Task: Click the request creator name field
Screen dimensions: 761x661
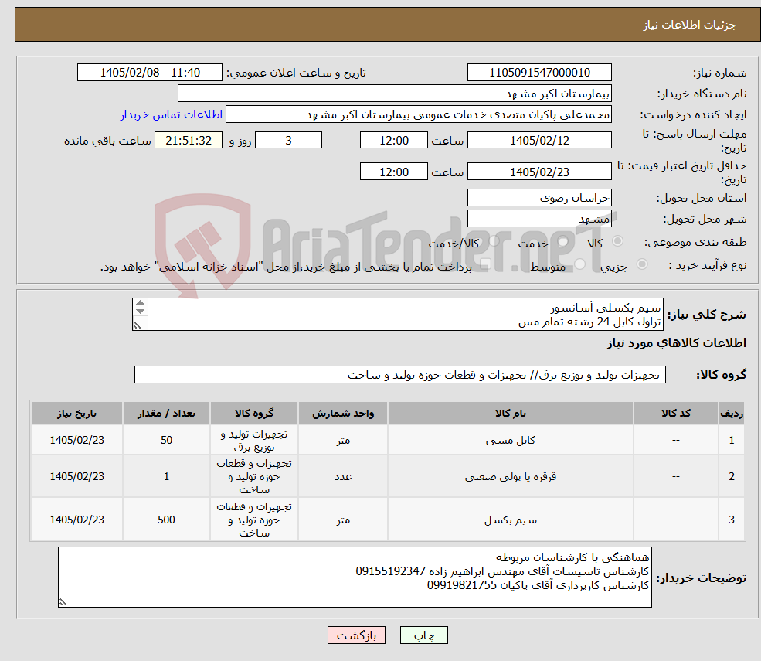Action: point(418,114)
